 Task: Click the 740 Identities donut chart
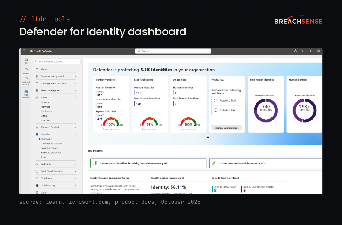[x=266, y=111]
